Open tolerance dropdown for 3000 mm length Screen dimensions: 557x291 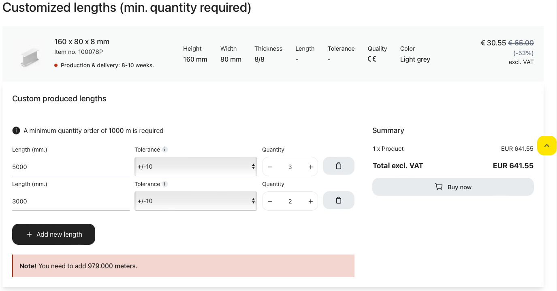click(196, 201)
